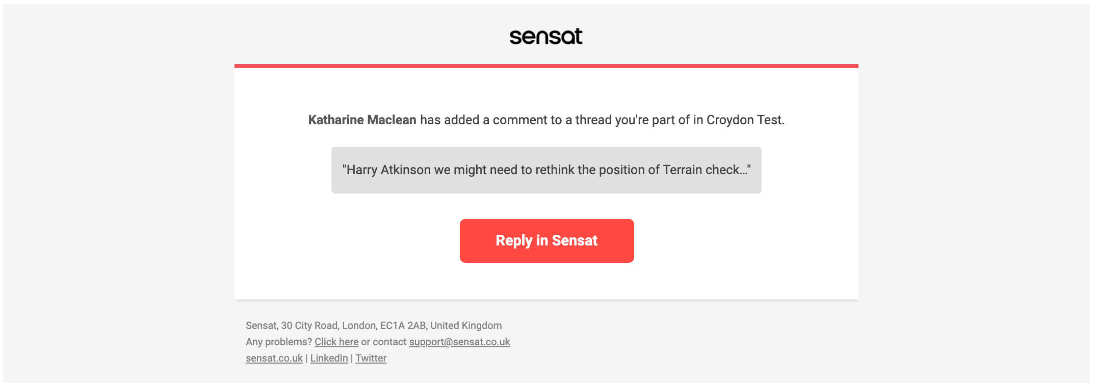Click 'or contact' text in the footer
Image resolution: width=1093 pixels, height=386 pixels.
(x=383, y=342)
